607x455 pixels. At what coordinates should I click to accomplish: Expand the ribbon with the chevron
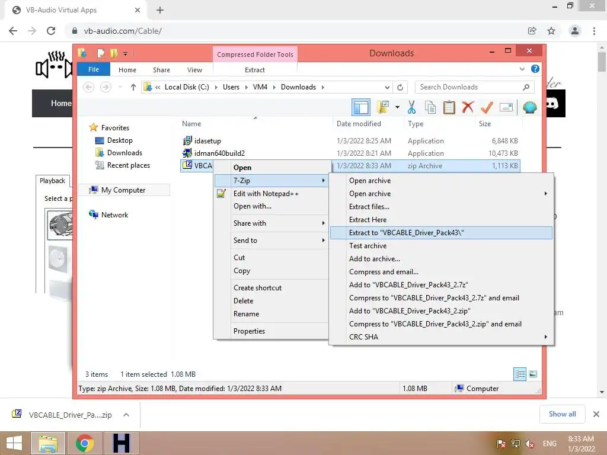pos(522,69)
